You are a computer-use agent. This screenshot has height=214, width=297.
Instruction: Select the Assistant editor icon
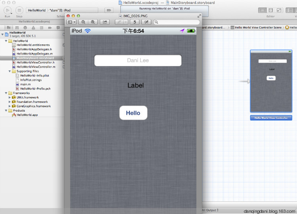point(271,10)
